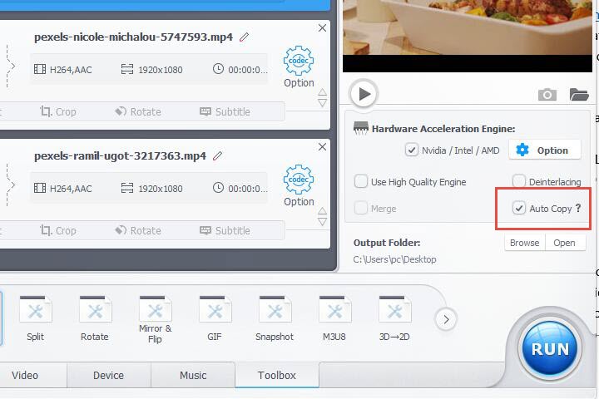
Task: Remove pexels-nicole-michalou video with X
Action: click(x=322, y=28)
